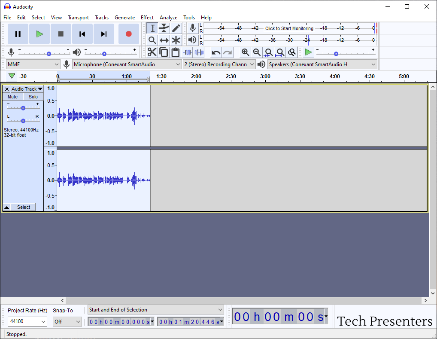The height and width of the screenshot is (339, 437).
Task: Click selection end time field 01m20.446s
Action: [x=191, y=322]
